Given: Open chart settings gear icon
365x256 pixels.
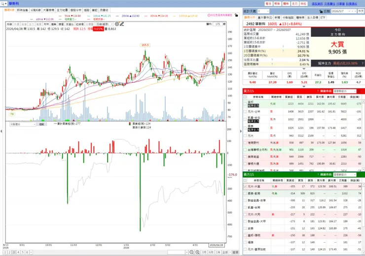Looking at the screenshot, I should click(x=117, y=24).
